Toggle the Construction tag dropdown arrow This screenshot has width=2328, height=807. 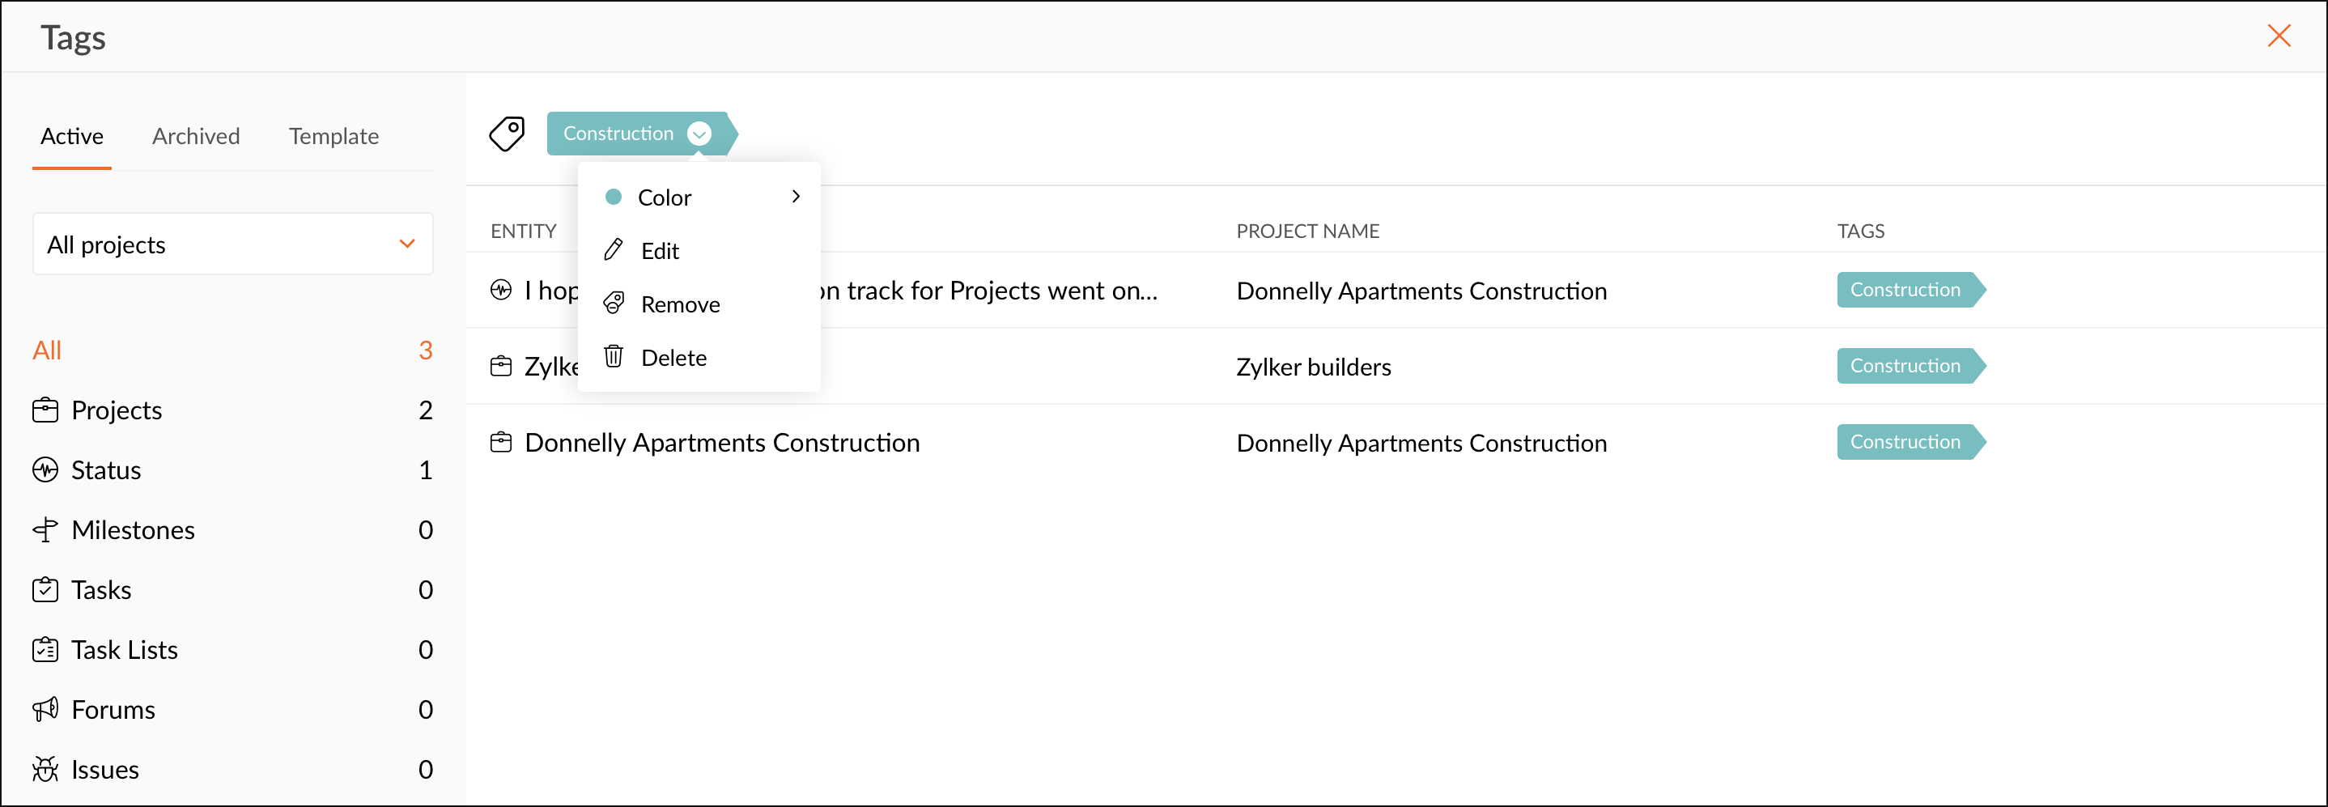pos(699,134)
